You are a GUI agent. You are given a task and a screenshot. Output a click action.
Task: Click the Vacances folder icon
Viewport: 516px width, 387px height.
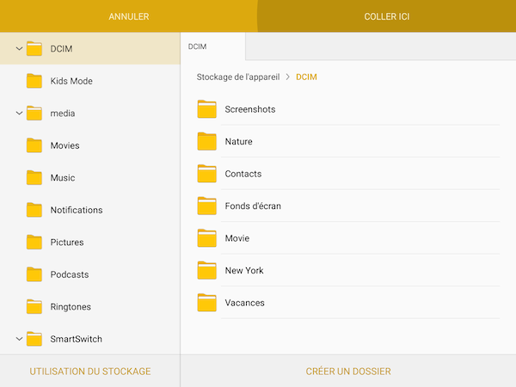click(x=207, y=303)
